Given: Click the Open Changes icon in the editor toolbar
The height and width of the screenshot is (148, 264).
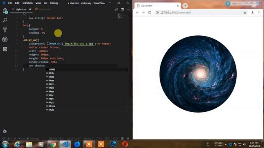Looking at the screenshot, I should tap(116, 9).
